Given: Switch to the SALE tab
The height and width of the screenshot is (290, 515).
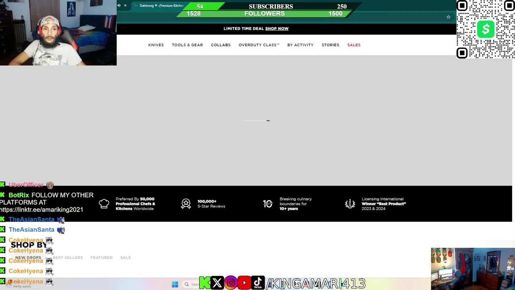Looking at the screenshot, I should pos(126,258).
